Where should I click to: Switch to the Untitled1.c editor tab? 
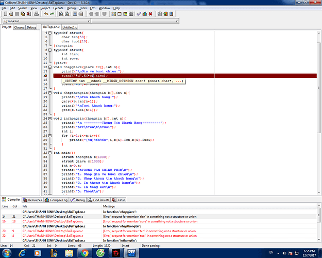pos(71,27)
